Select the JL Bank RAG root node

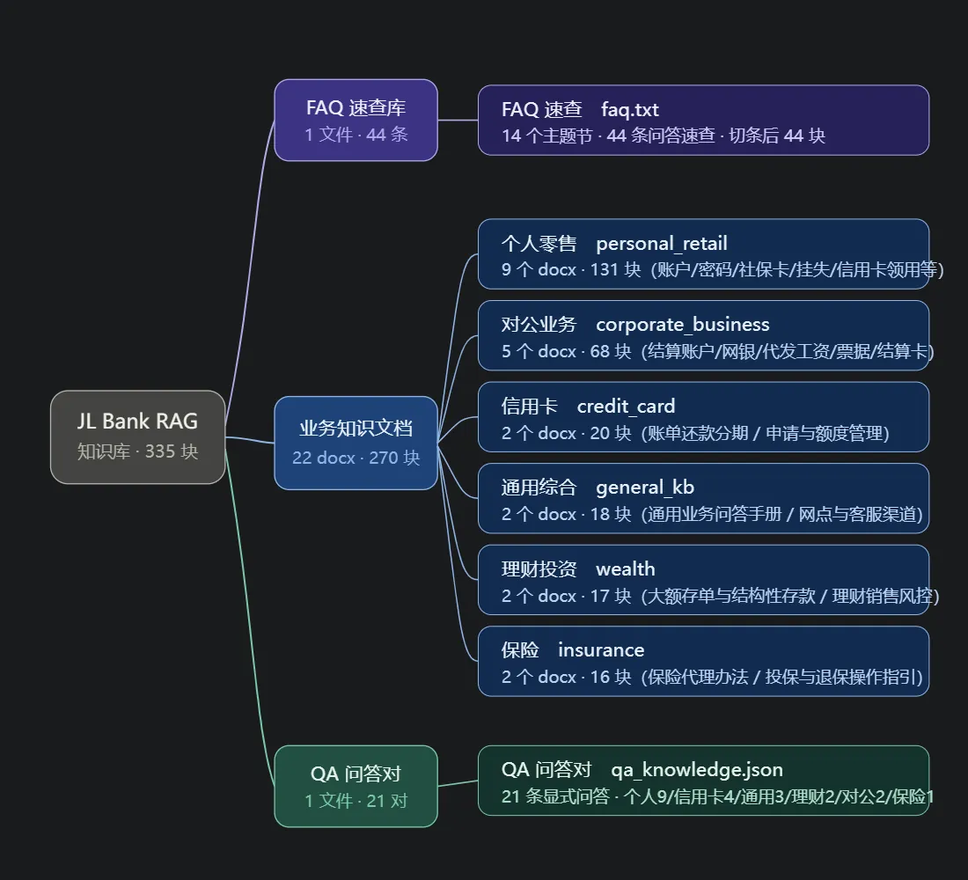click(x=137, y=436)
